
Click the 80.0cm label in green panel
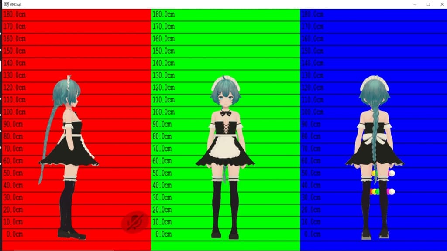coord(162,136)
